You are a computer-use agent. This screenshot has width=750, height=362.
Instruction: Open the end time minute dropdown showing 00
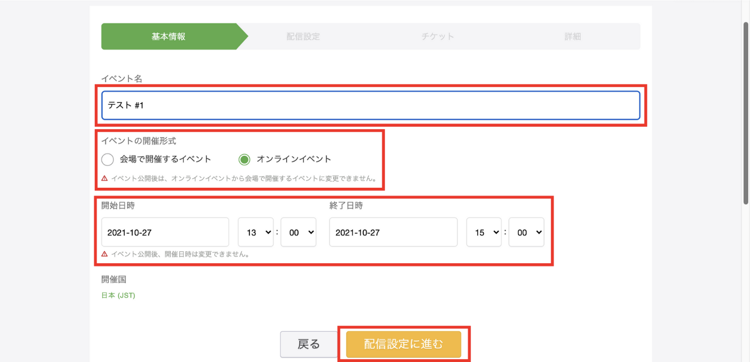coord(526,232)
